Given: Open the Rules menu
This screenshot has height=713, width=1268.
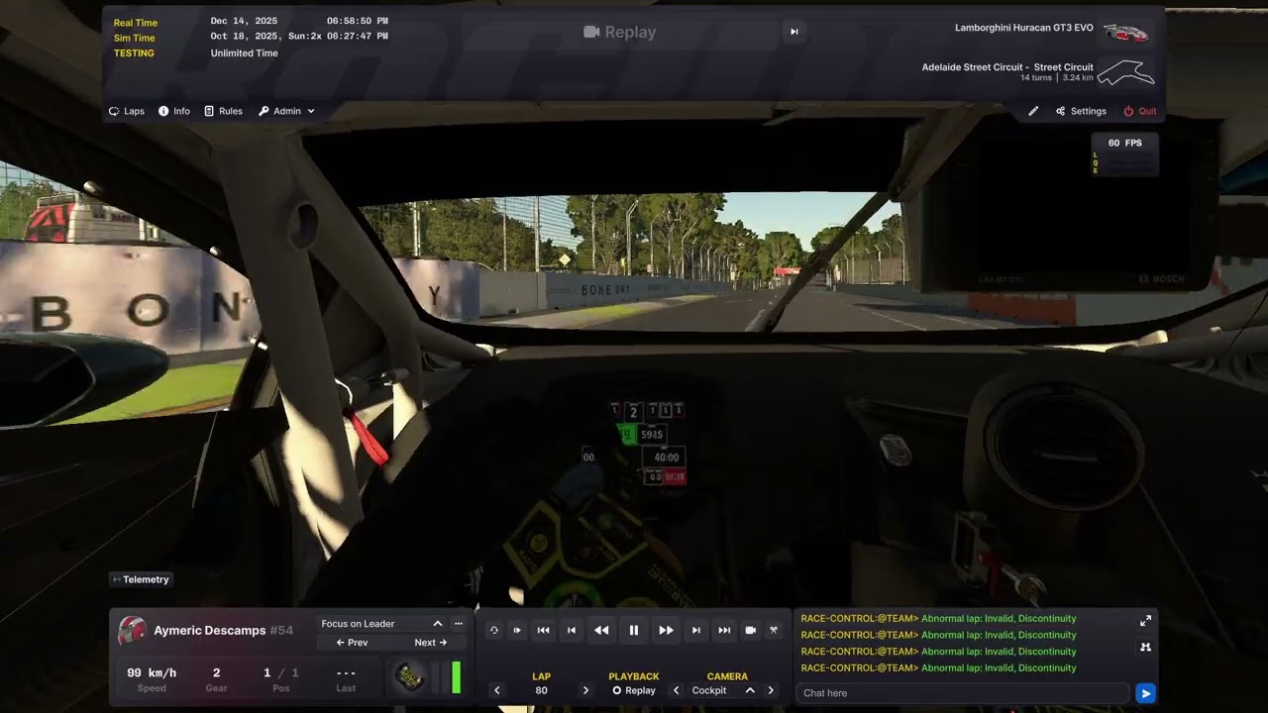Looking at the screenshot, I should pyautogui.click(x=223, y=111).
